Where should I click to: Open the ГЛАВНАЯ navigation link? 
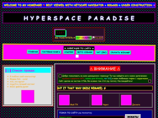pyautogui.click(x=33, y=52)
